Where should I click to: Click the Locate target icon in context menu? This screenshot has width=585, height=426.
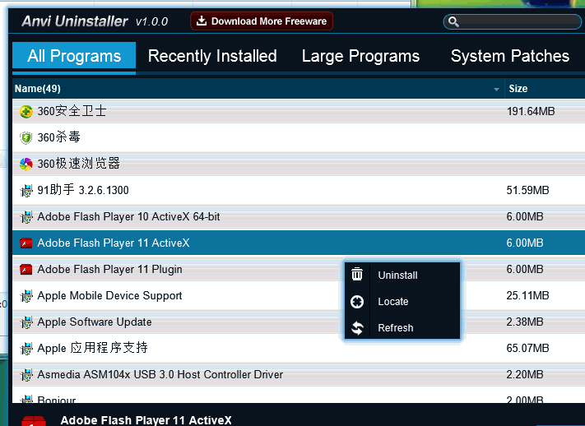357,301
